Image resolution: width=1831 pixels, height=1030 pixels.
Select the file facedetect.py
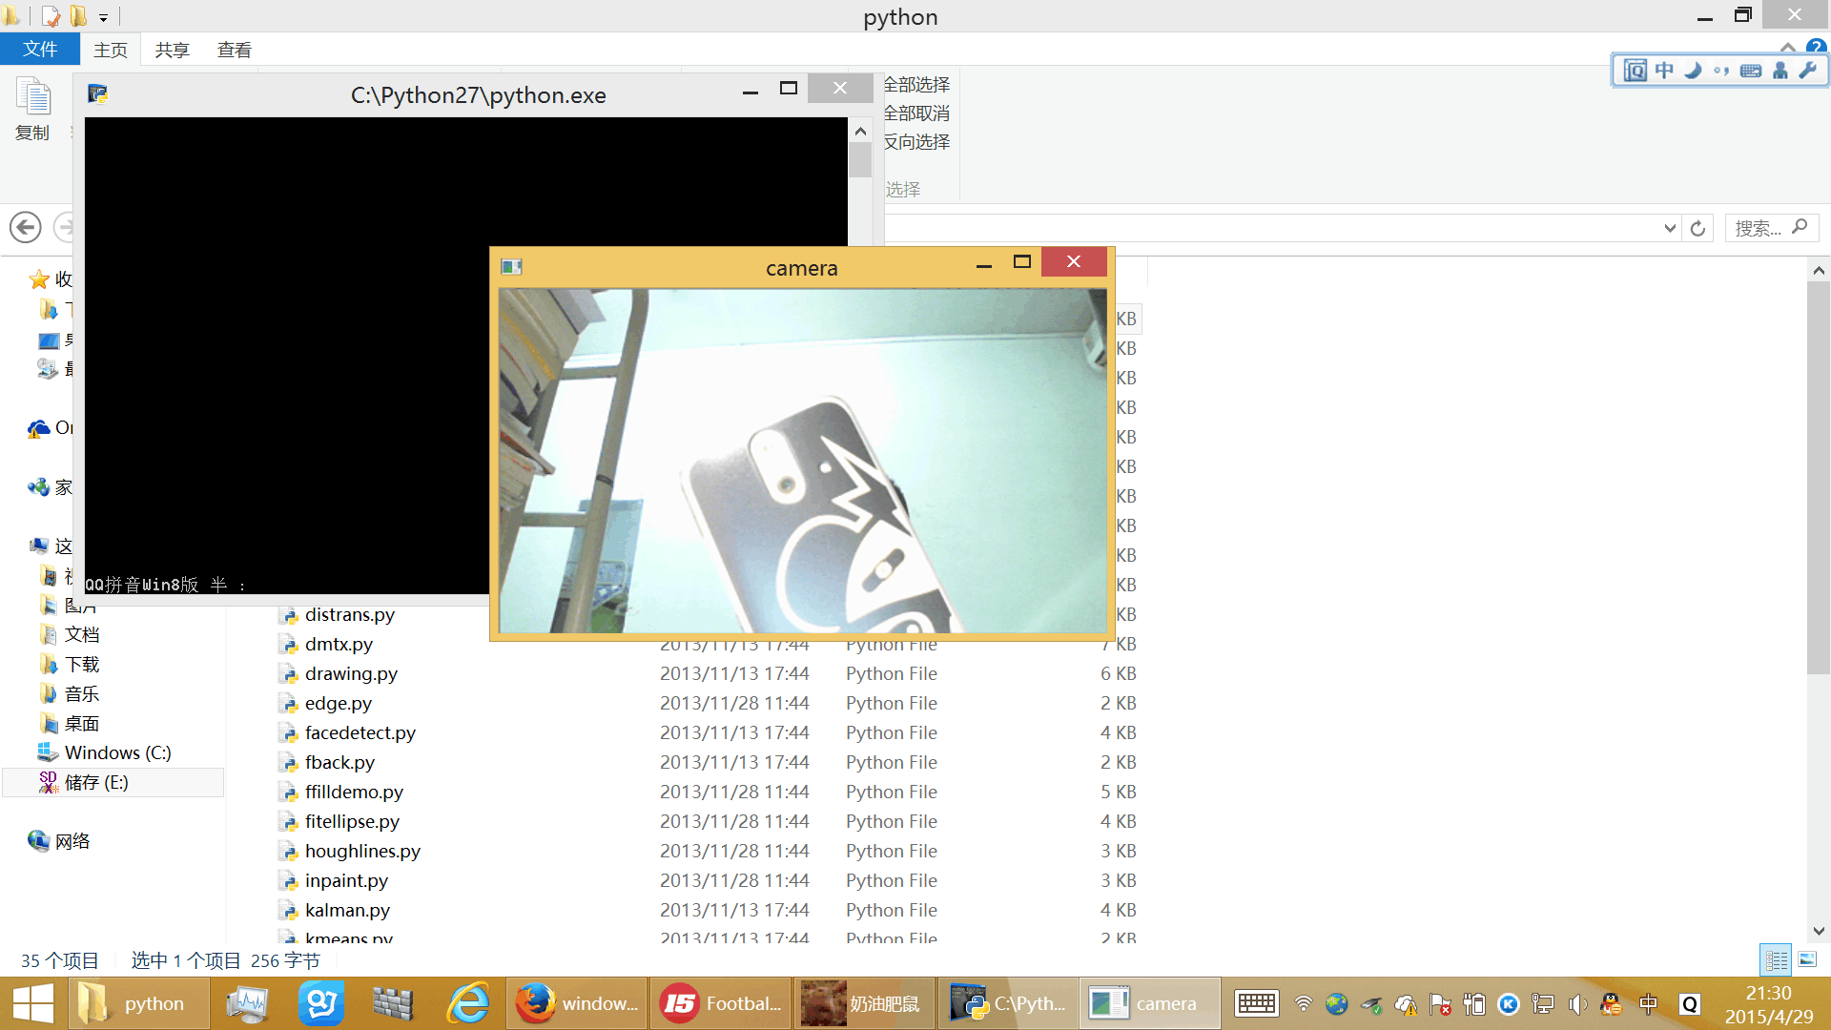tap(360, 733)
